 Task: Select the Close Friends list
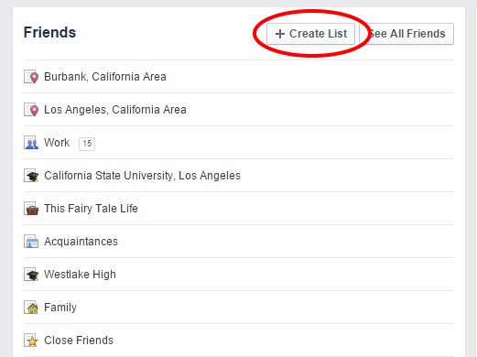tap(79, 341)
